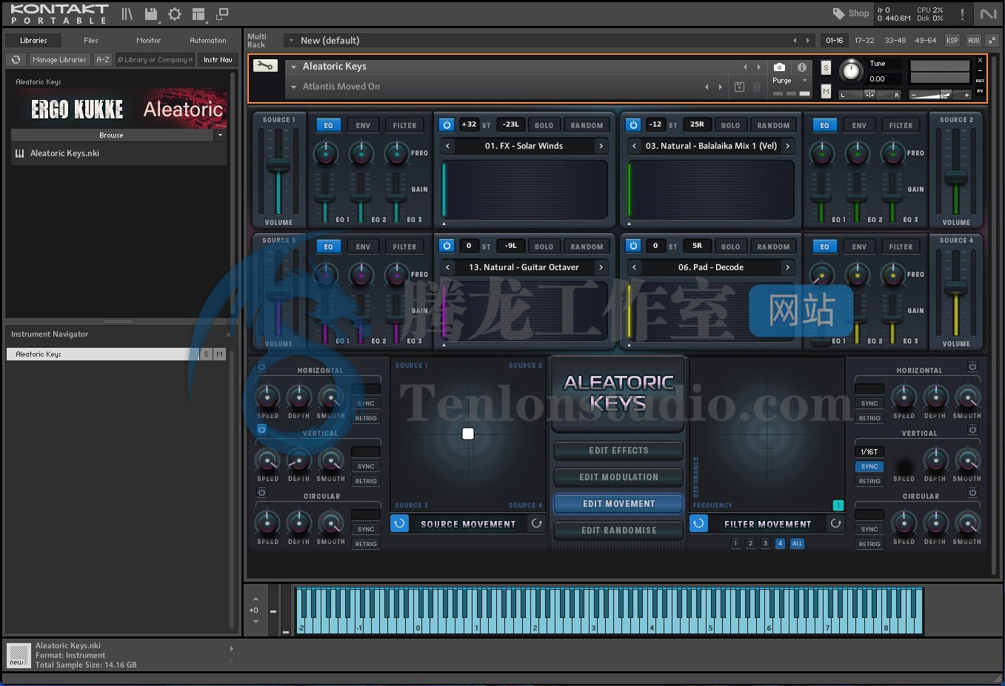Open the 13. Natural - Guitar Octaver sample menu
This screenshot has height=686, width=1005.
[x=524, y=268]
